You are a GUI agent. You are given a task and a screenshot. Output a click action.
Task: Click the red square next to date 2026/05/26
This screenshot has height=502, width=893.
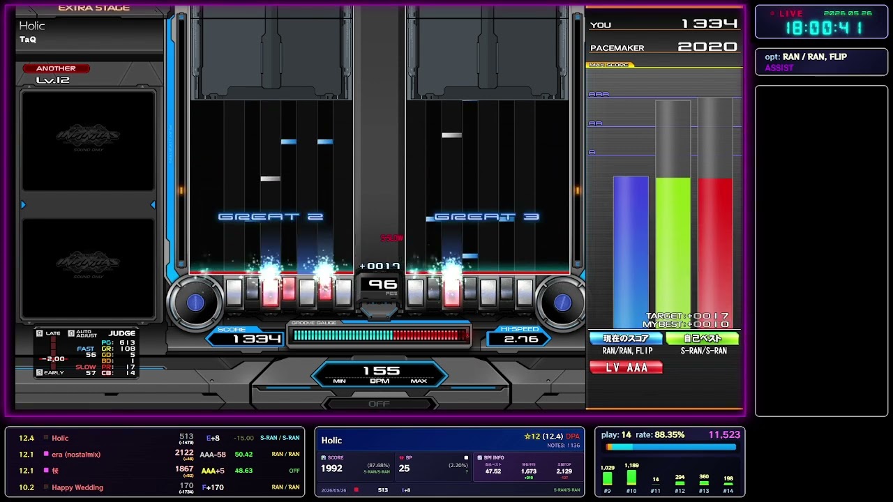point(357,490)
